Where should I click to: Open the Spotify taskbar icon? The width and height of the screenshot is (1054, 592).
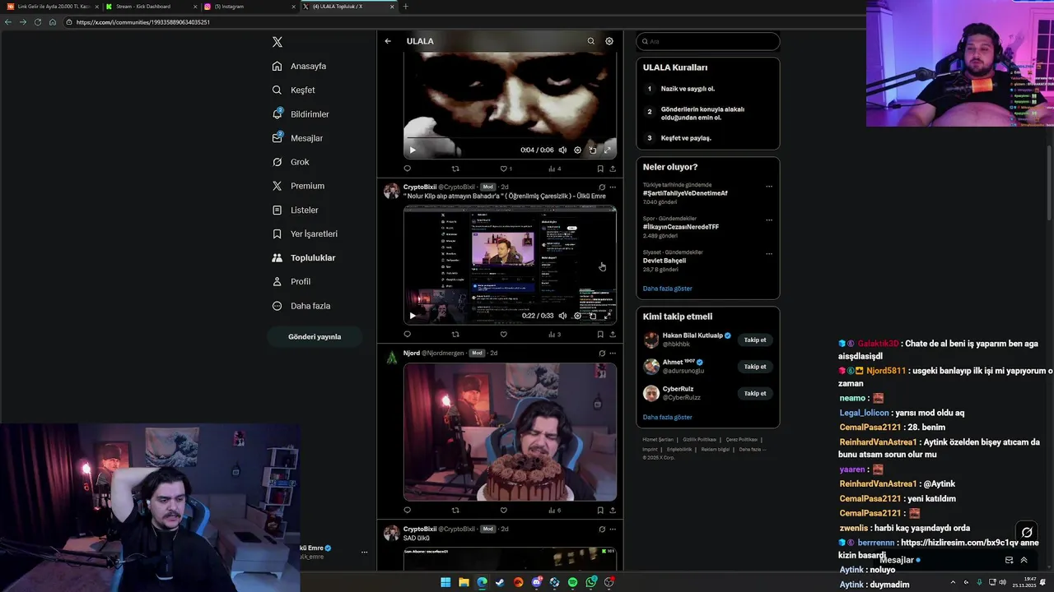572,582
